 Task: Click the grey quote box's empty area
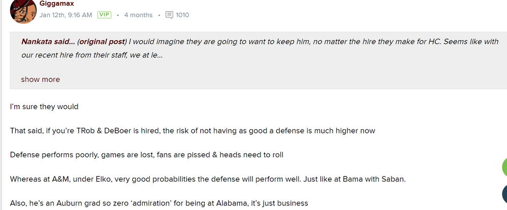pyautogui.click(x=304, y=76)
